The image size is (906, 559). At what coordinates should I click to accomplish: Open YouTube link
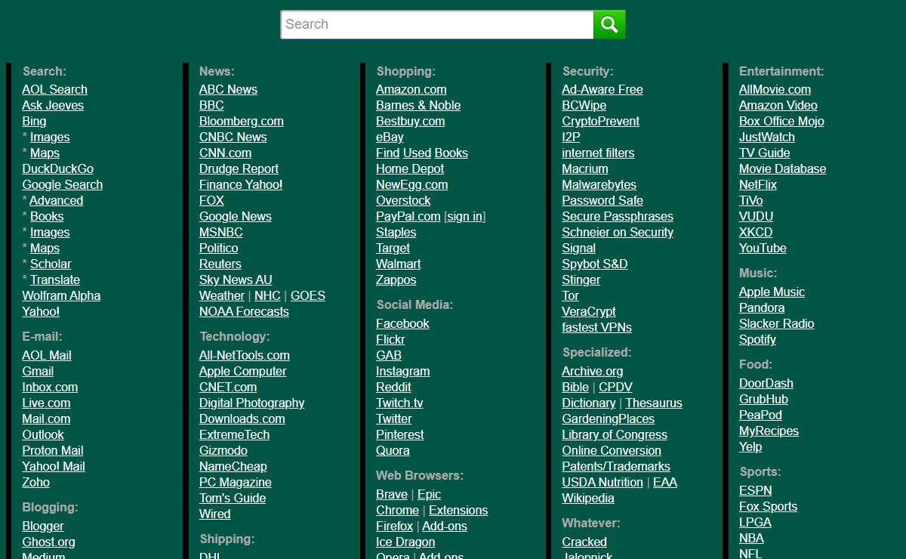763,248
